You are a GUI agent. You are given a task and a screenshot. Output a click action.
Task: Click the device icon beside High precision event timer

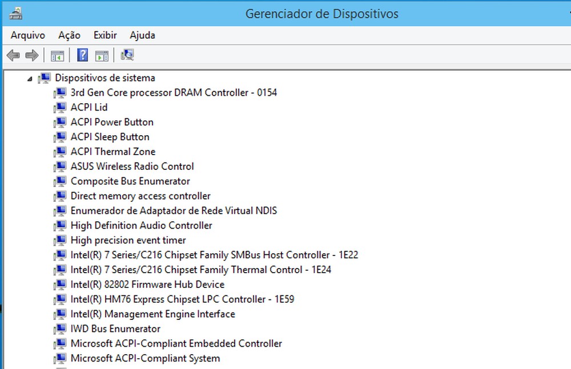pyautogui.click(x=60, y=240)
